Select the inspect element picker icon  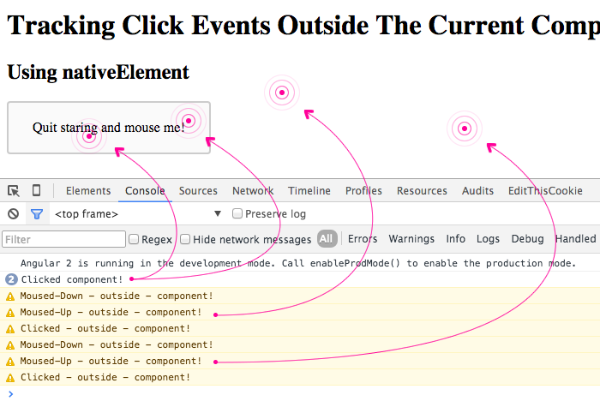point(14,190)
